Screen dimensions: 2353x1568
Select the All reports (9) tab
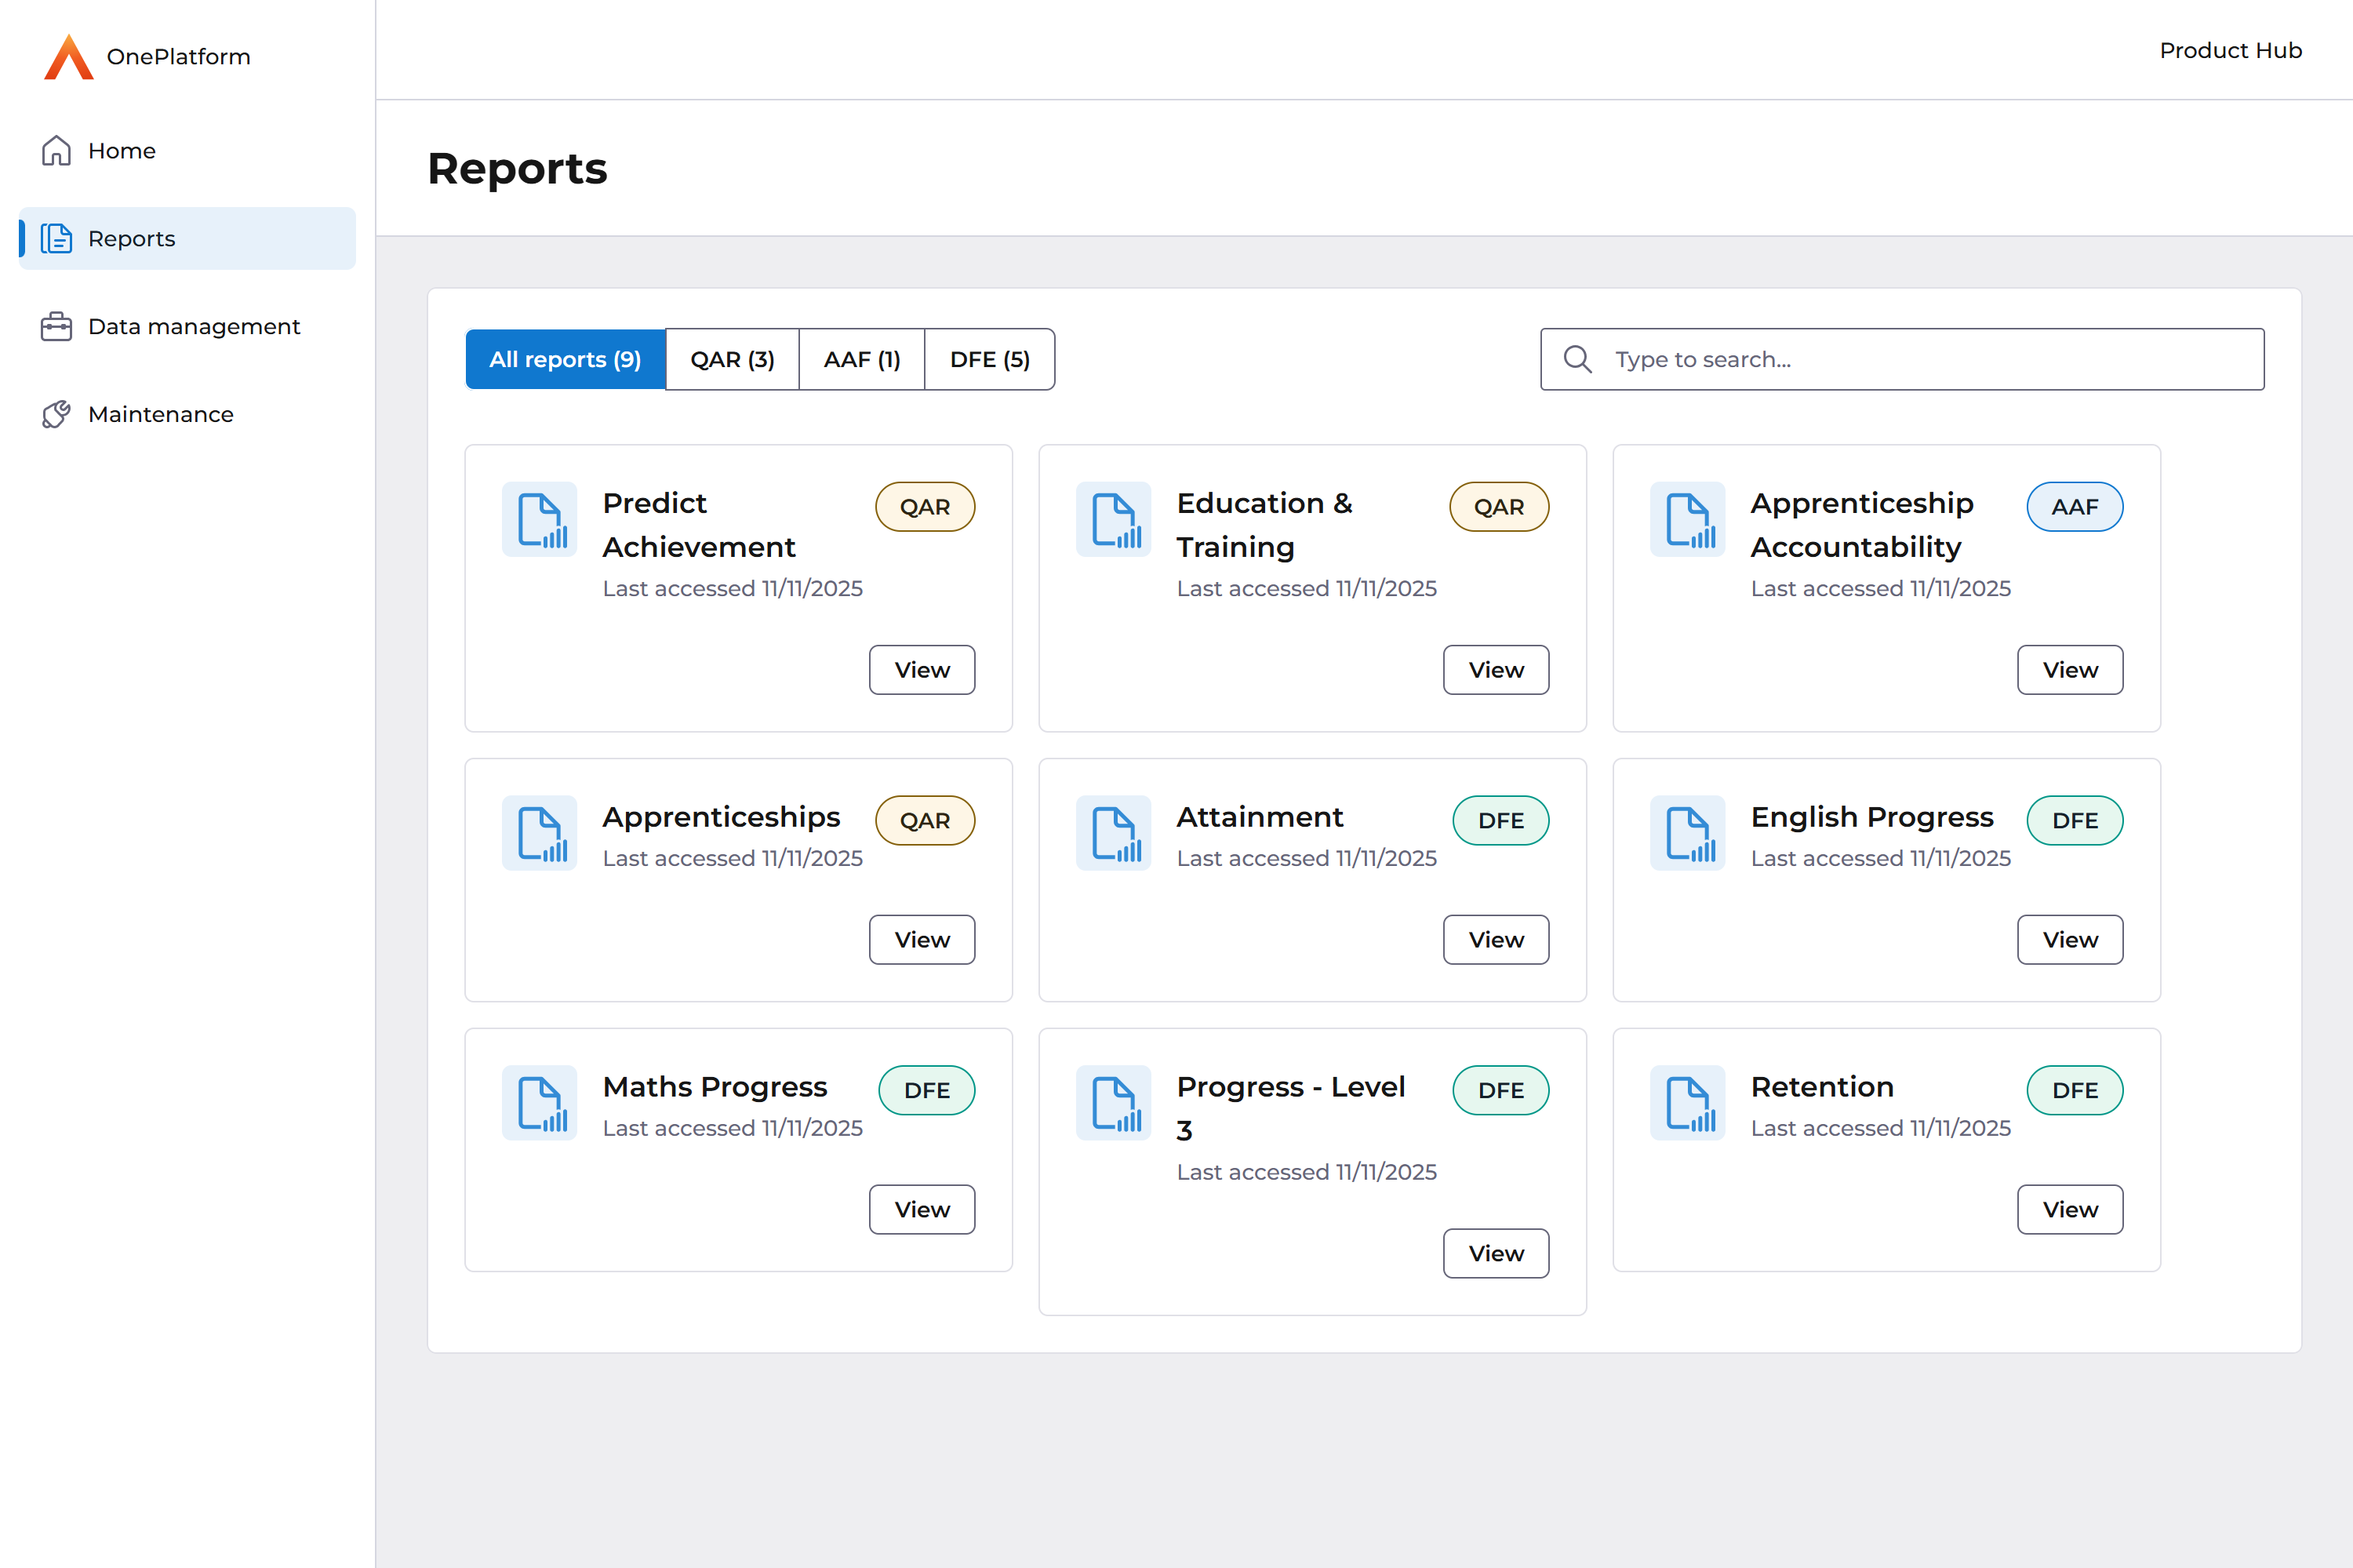[565, 359]
